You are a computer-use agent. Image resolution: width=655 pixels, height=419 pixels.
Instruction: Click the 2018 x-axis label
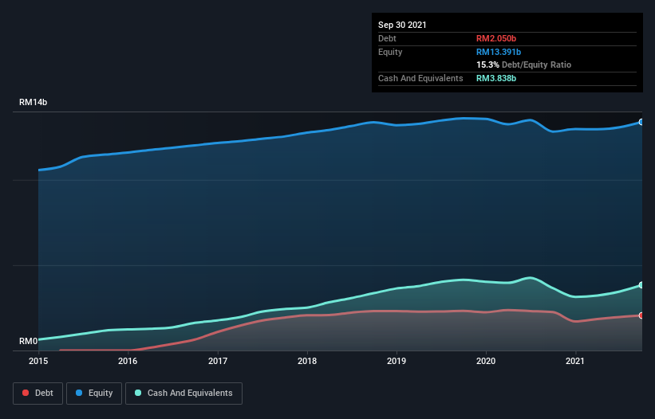[x=307, y=361]
